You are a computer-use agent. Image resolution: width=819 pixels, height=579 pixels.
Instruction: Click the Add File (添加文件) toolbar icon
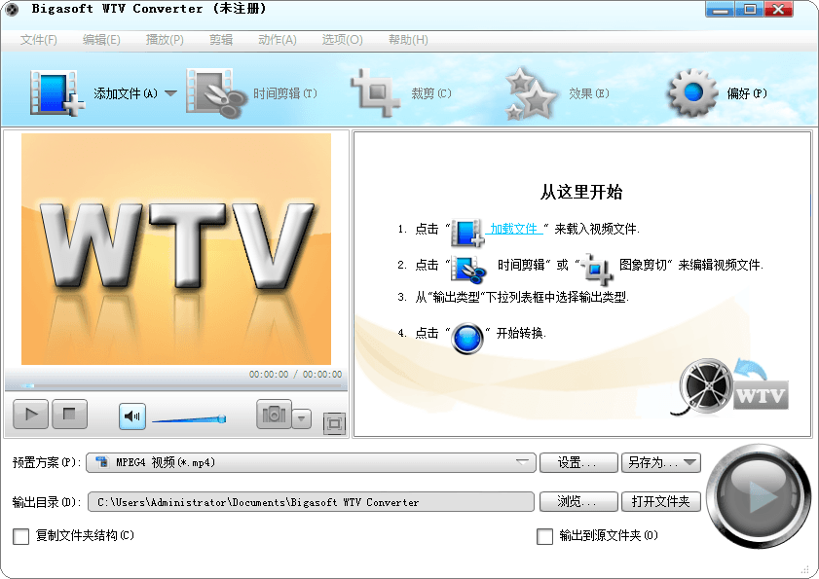pyautogui.click(x=56, y=94)
